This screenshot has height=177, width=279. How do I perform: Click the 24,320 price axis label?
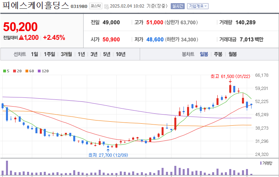262,154
